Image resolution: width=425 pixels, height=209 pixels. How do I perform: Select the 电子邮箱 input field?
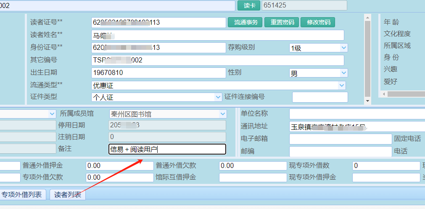click(340, 139)
